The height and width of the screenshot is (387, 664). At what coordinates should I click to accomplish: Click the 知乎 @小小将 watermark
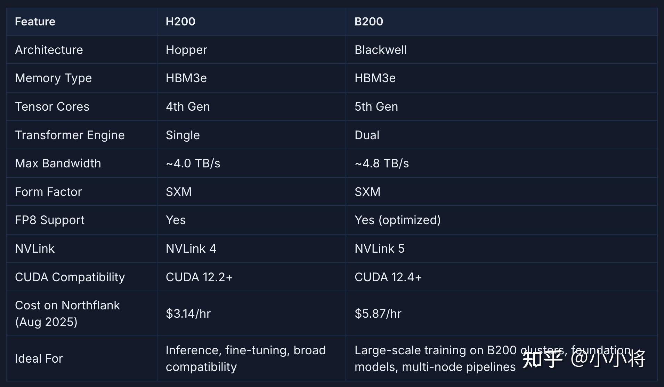coord(584,359)
